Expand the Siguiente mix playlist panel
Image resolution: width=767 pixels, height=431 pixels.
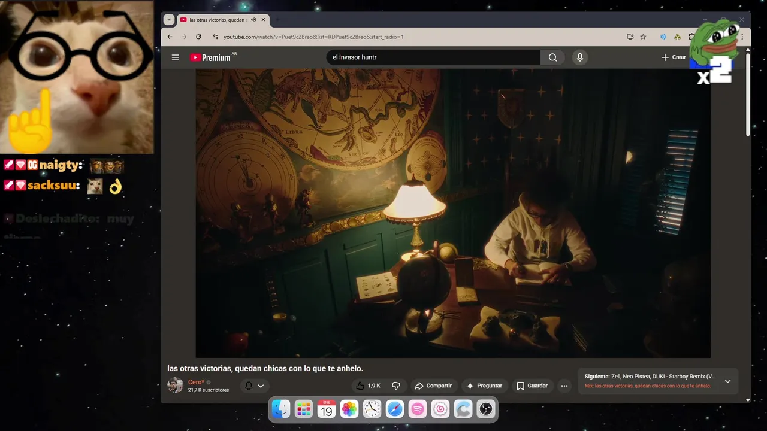(x=727, y=381)
